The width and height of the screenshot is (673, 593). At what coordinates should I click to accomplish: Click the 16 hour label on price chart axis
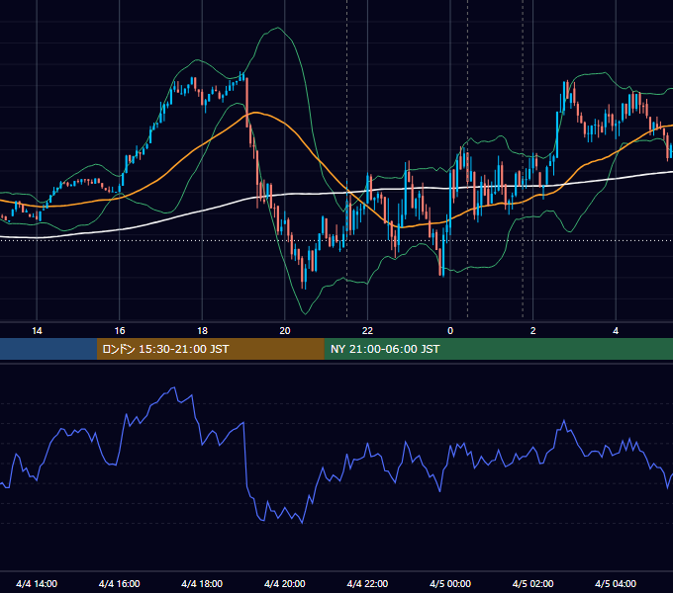pos(120,331)
